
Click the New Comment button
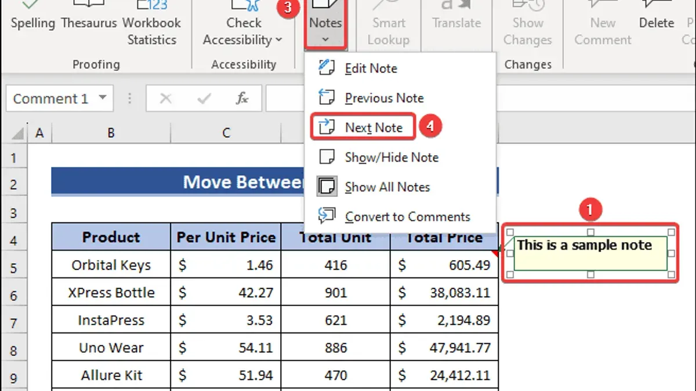(603, 23)
